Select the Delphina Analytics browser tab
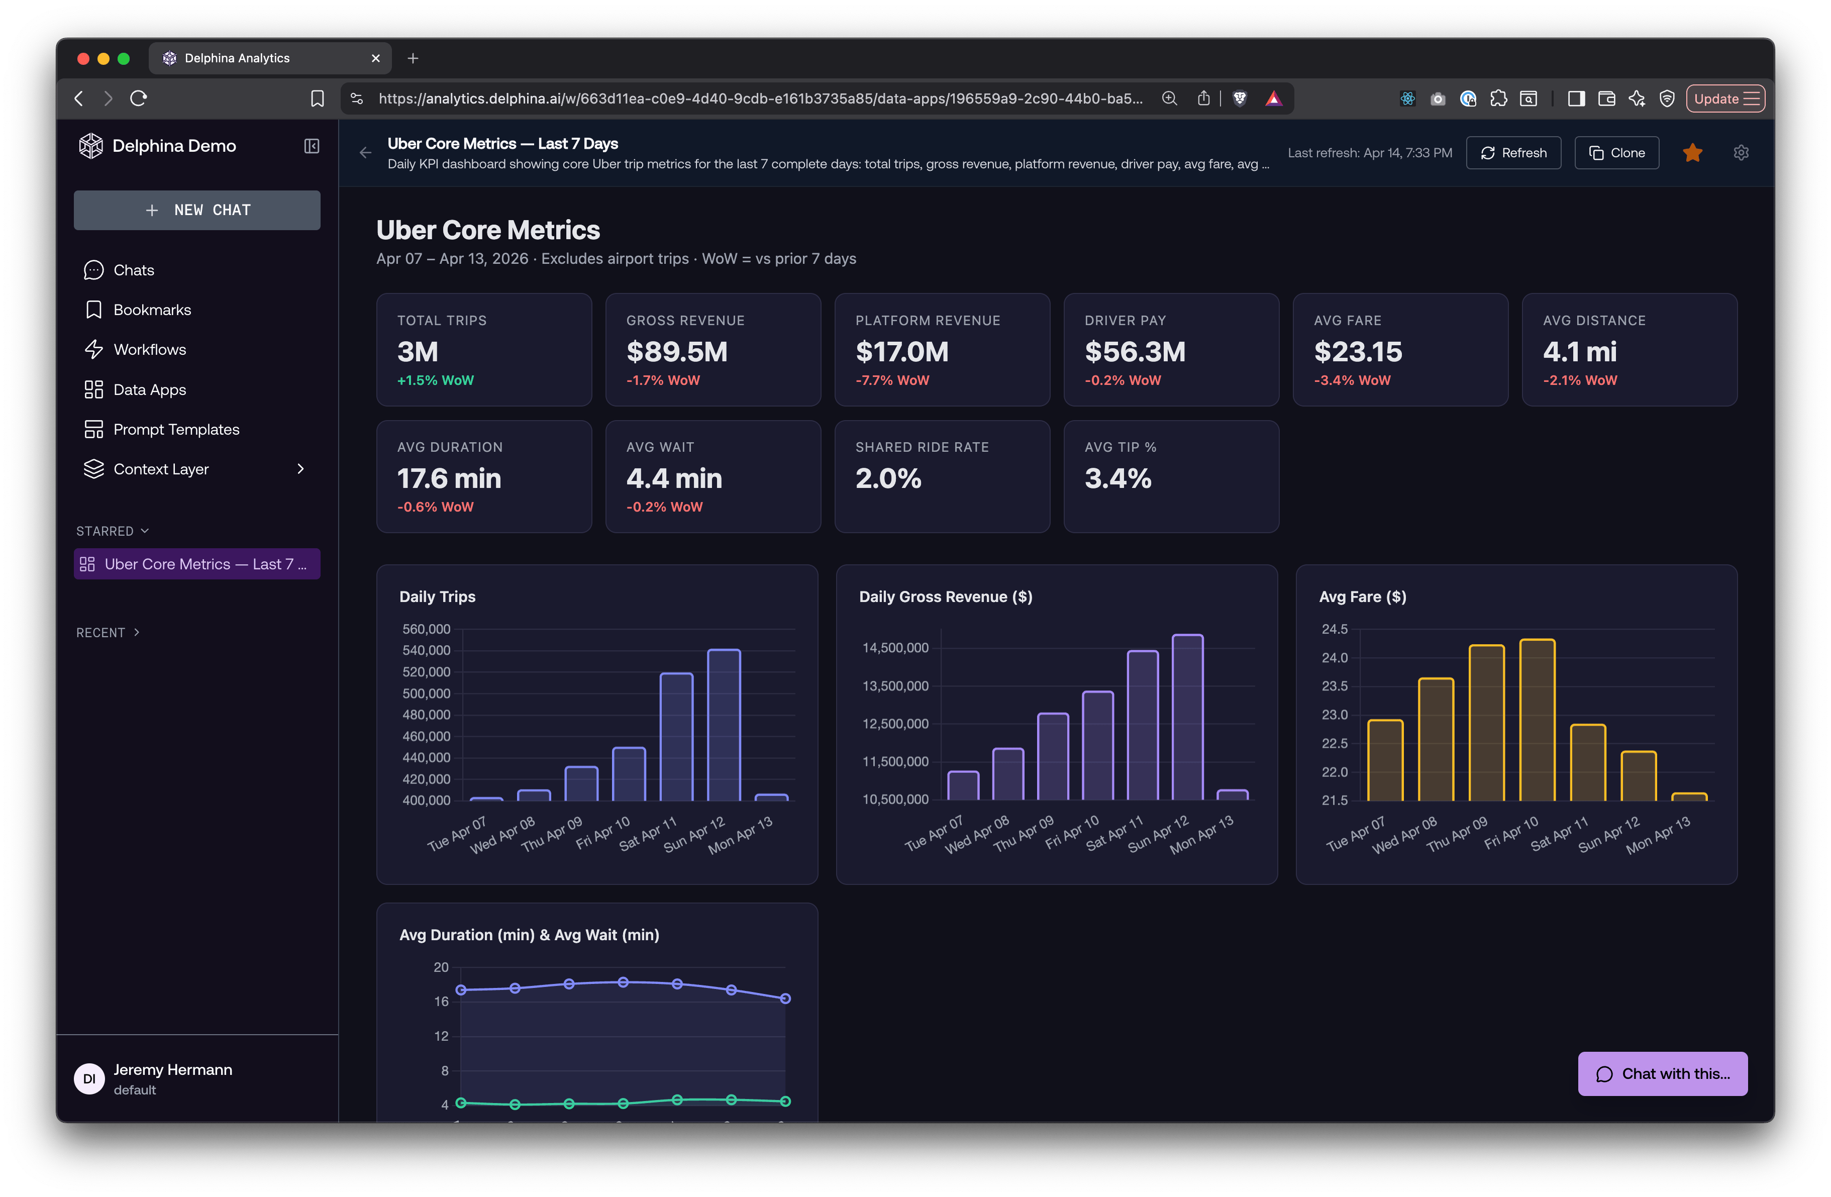The height and width of the screenshot is (1197, 1831). tap(269, 58)
